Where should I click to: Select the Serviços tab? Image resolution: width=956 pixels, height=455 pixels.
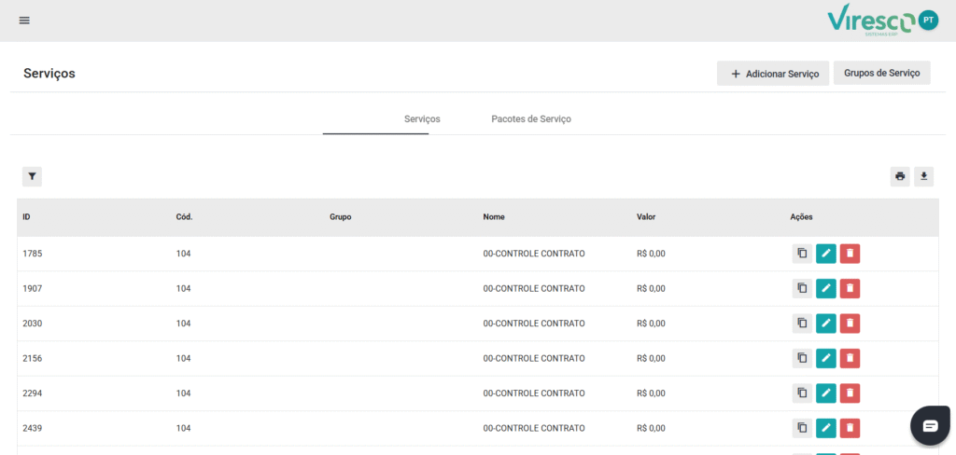coord(422,119)
